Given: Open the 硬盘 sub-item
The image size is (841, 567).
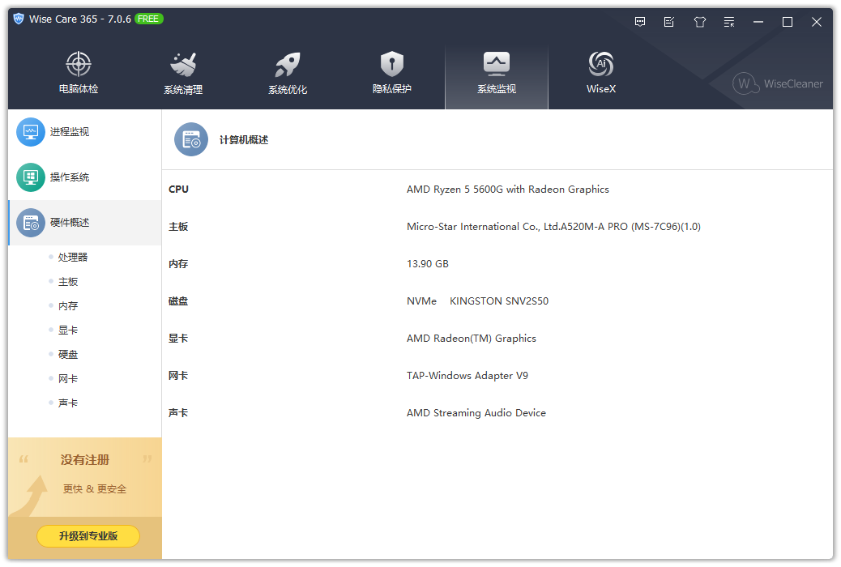Looking at the screenshot, I should (68, 355).
